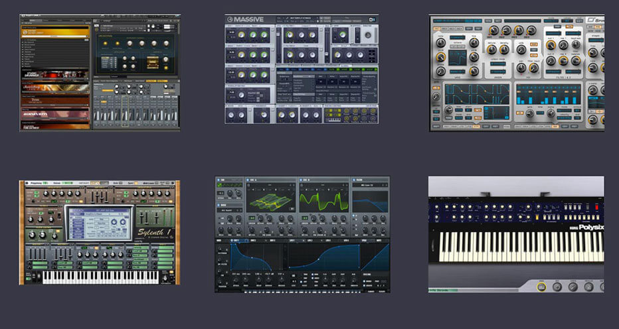The height and width of the screenshot is (329, 619).
Task: Toggle the OSC B enable switch in Serum
Action: click(301, 180)
